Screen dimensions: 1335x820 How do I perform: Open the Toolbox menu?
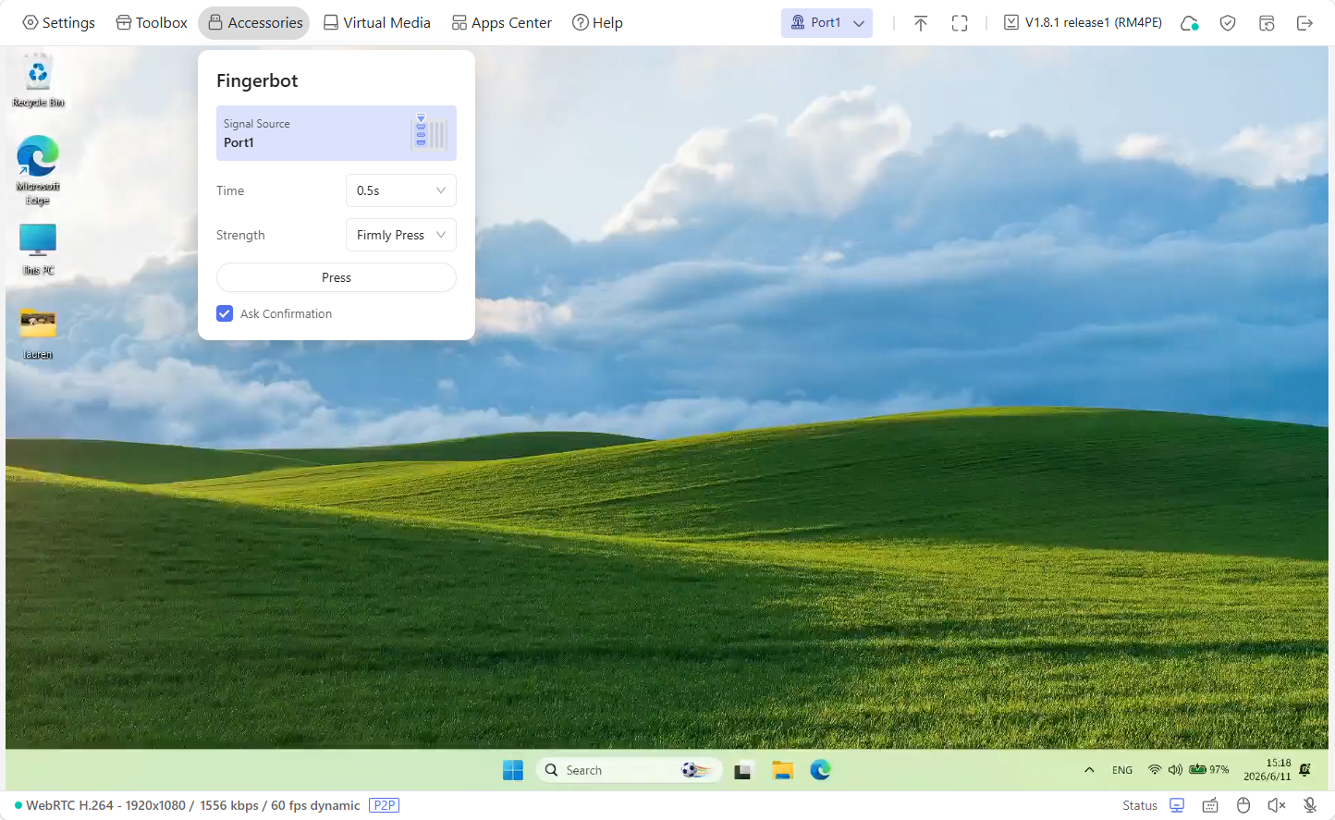(x=152, y=22)
